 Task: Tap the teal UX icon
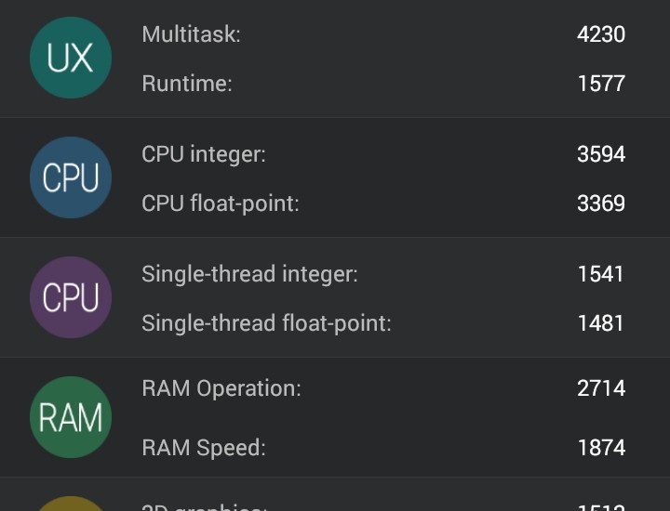pyautogui.click(x=71, y=58)
